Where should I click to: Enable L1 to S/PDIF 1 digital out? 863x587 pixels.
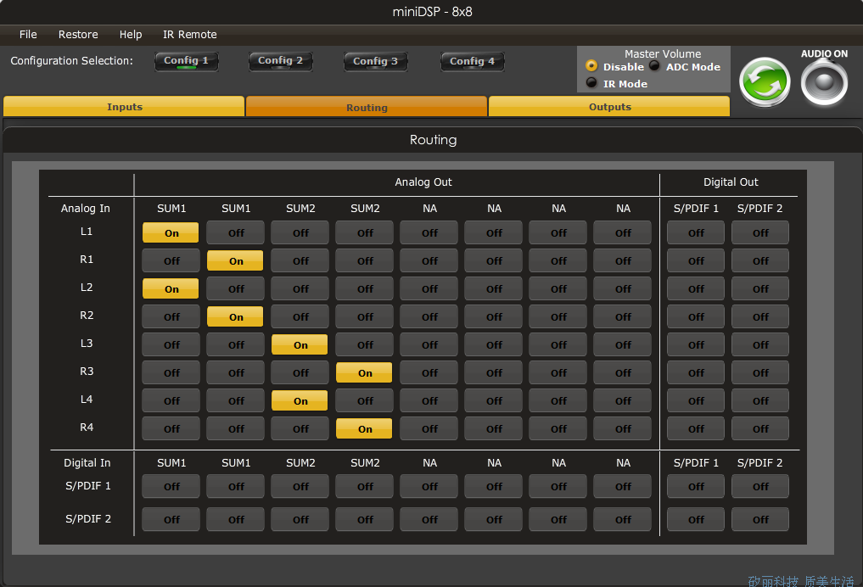[696, 232]
